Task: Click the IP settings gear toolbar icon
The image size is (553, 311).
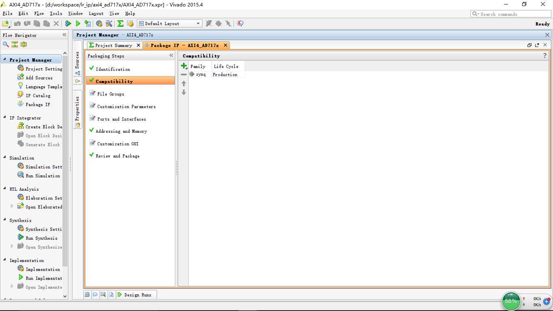Action: click(130, 23)
